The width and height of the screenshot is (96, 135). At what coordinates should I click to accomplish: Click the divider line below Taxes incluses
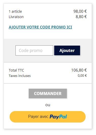(48, 83)
